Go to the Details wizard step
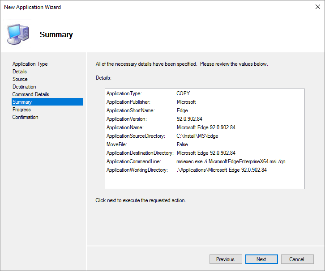 tap(20, 72)
